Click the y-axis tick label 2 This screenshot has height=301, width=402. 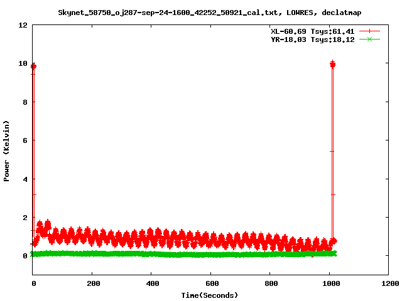point(25,218)
